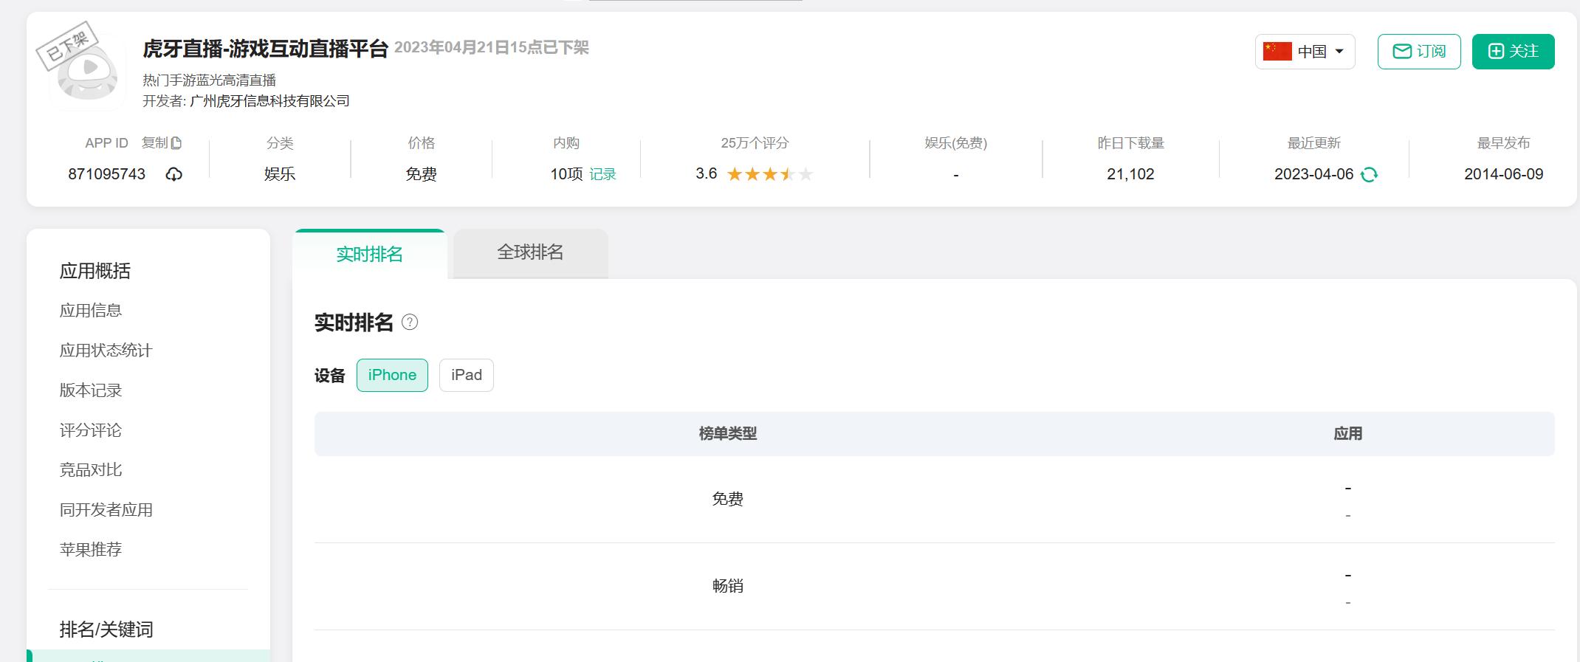Open the help tooltip beside 实时排名 heading
The image size is (1580, 662).
pyautogui.click(x=411, y=323)
